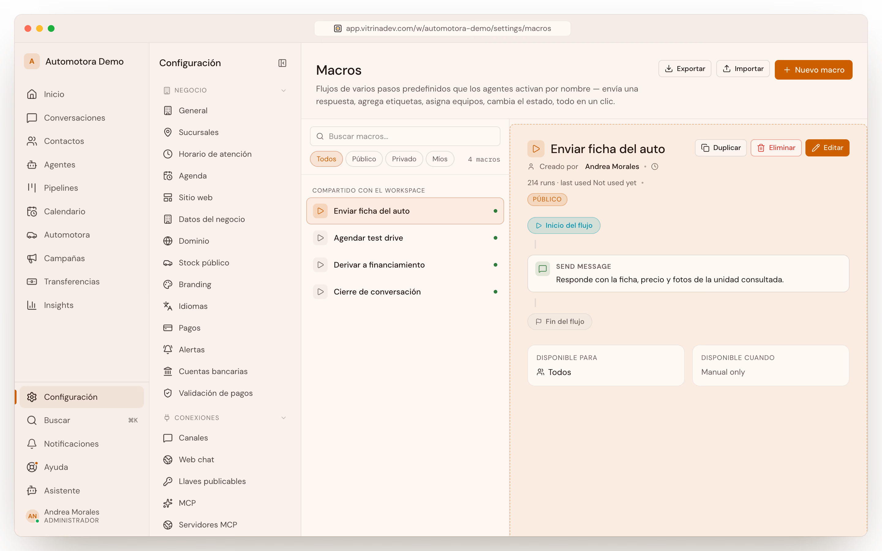Open Andrea Morales user profile menu

(x=82, y=516)
